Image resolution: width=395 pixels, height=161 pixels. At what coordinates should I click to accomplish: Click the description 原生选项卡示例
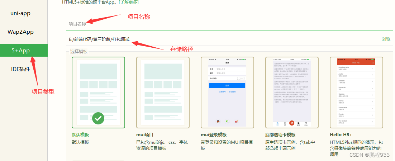coord(290,145)
